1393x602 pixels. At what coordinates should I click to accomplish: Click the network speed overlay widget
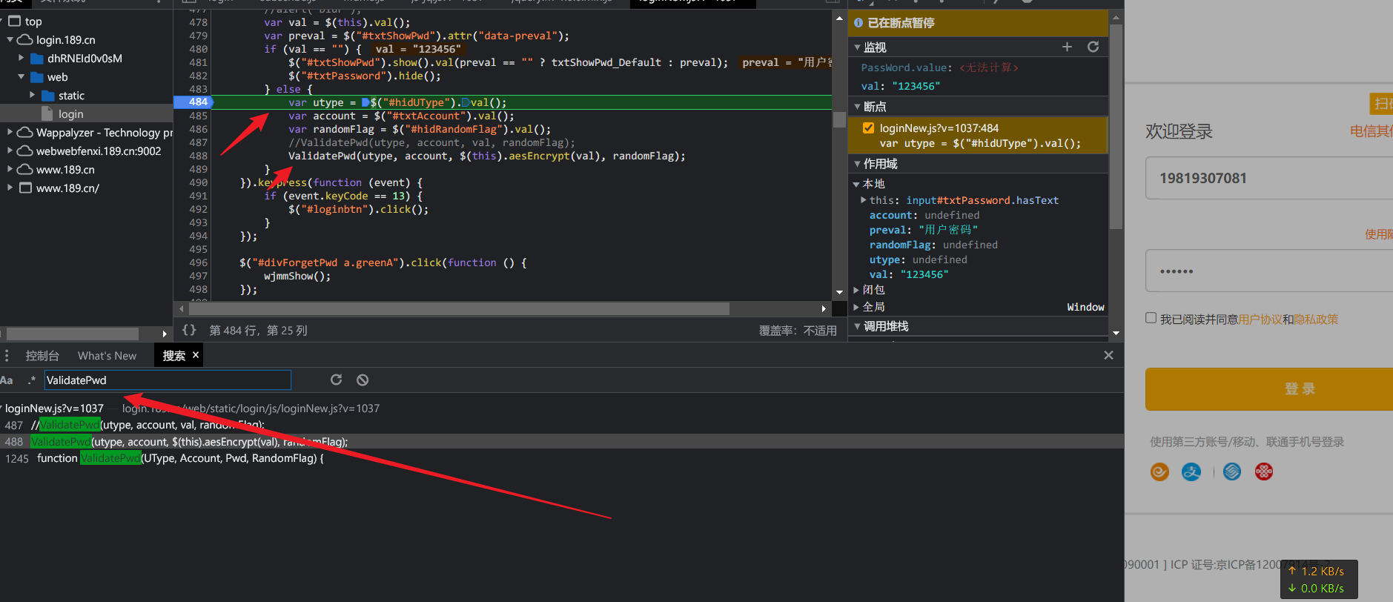coord(1319,580)
